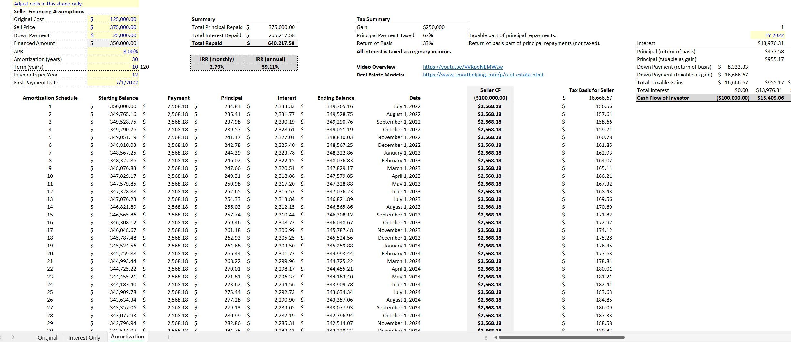Screen dimensions: 791x342
Task: Select the Financed Amount 350,000.00 cell
Action: (x=113, y=43)
